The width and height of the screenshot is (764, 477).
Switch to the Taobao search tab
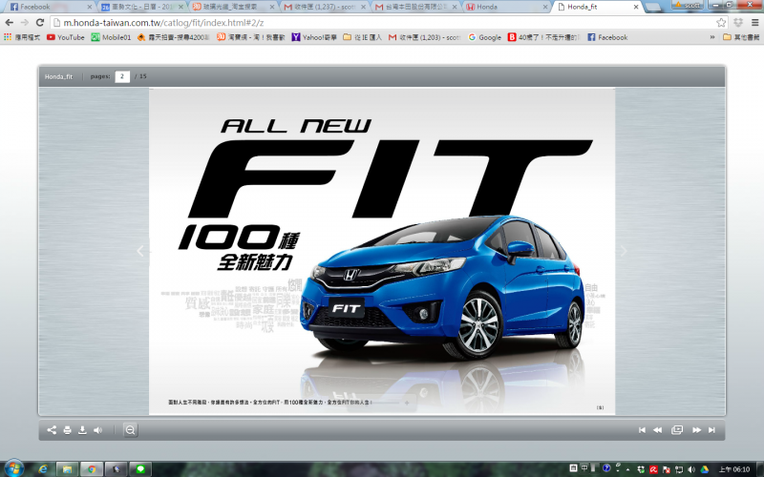pos(231,7)
